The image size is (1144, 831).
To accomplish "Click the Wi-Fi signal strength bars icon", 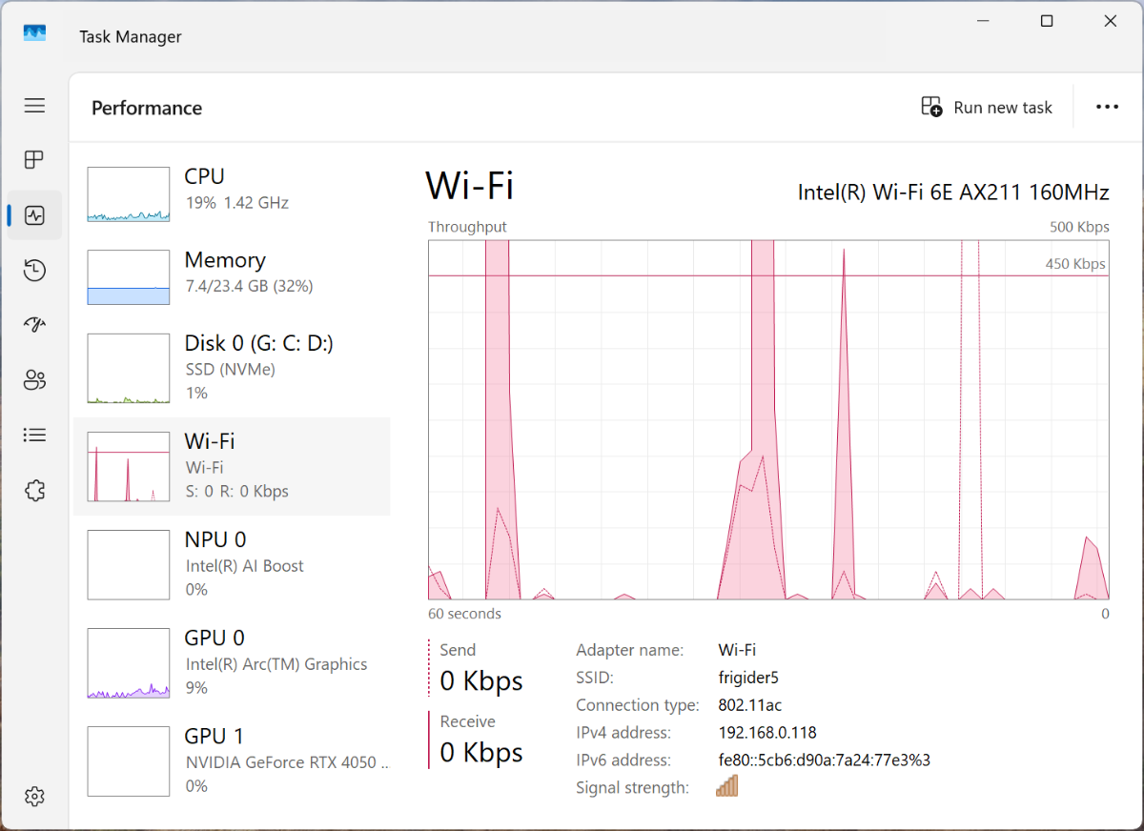I will [727, 786].
